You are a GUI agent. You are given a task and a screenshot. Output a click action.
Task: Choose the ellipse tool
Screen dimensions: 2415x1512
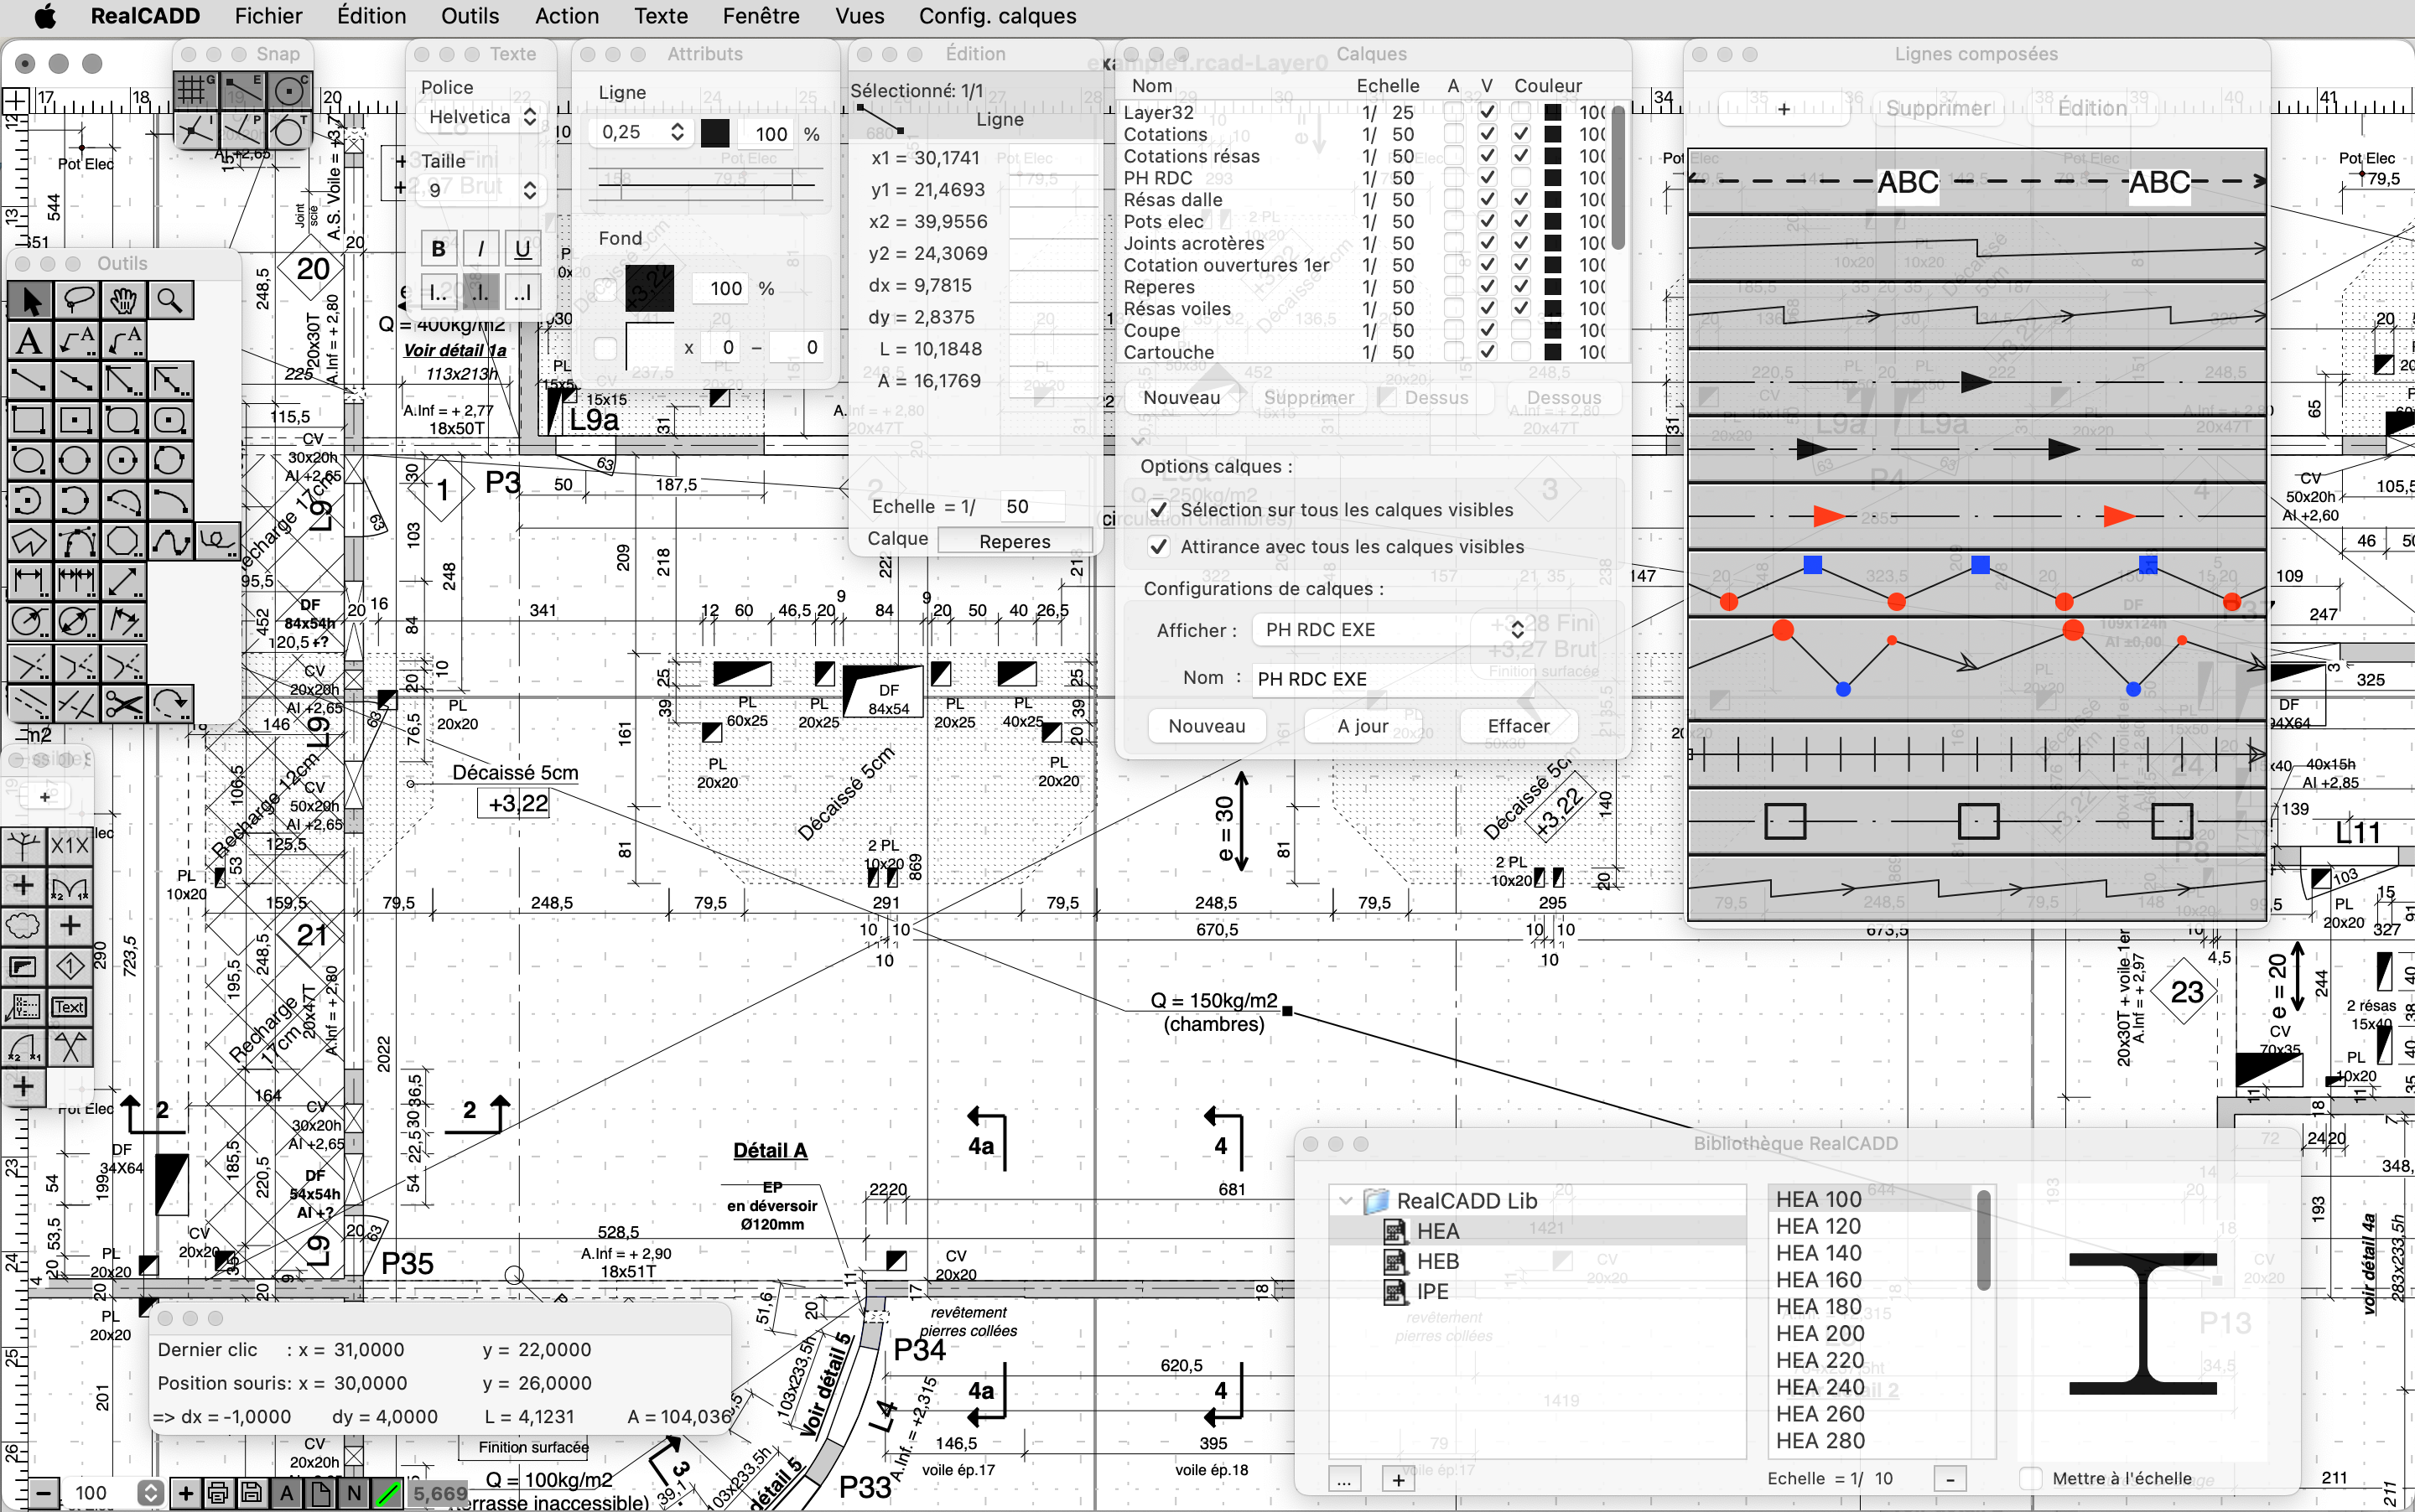click(29, 461)
